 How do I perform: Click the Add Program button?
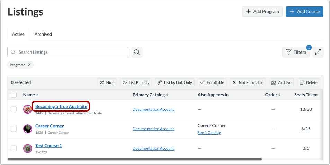(x=262, y=11)
